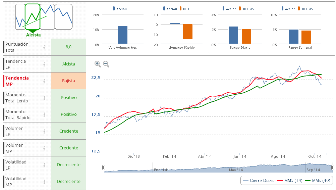Toggle Accion legend in Rango Diario chart

229,9
